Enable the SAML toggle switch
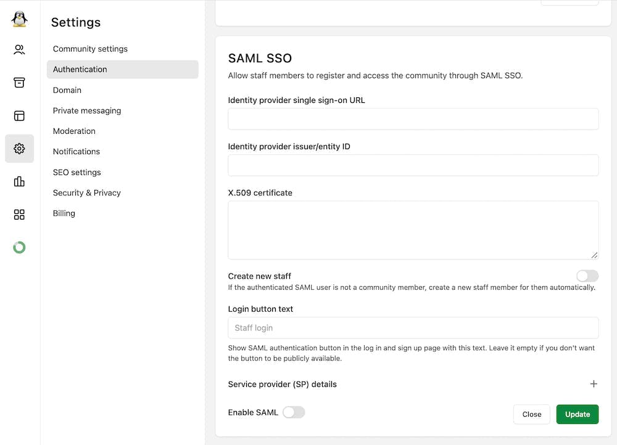The width and height of the screenshot is (617, 445). pos(294,412)
